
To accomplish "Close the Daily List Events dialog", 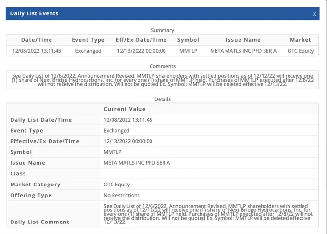I will click(x=314, y=14).
